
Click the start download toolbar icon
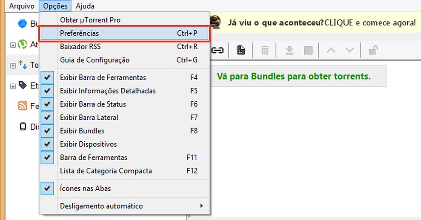pos(289,50)
